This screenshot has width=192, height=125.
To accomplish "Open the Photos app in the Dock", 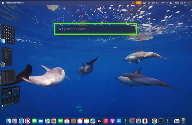I will coord(54,121).
